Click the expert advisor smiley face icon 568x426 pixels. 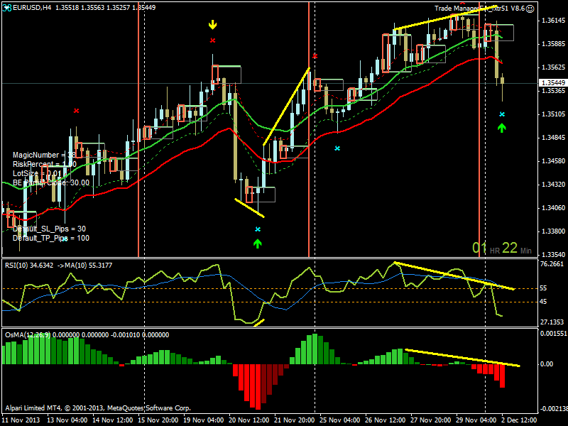pyautogui.click(x=530, y=9)
